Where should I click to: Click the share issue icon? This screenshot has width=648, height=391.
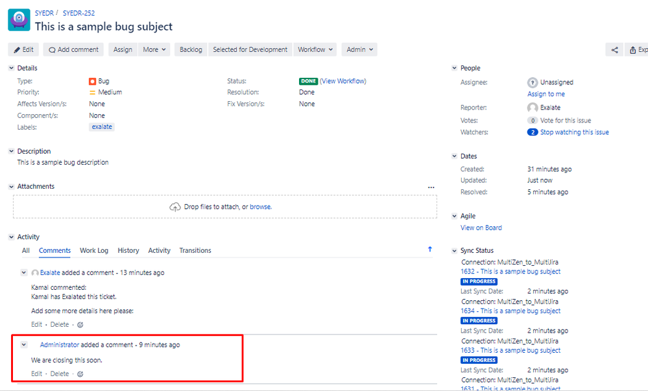[x=614, y=49]
